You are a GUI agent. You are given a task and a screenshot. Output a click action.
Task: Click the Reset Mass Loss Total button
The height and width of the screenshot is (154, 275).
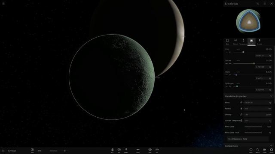(247, 139)
